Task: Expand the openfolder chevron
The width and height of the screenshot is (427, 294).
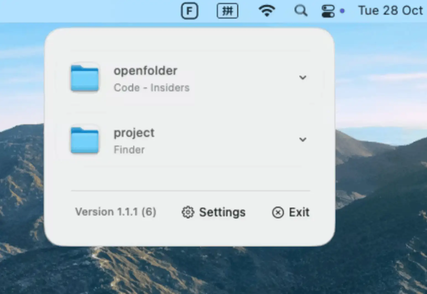Action: [x=303, y=77]
